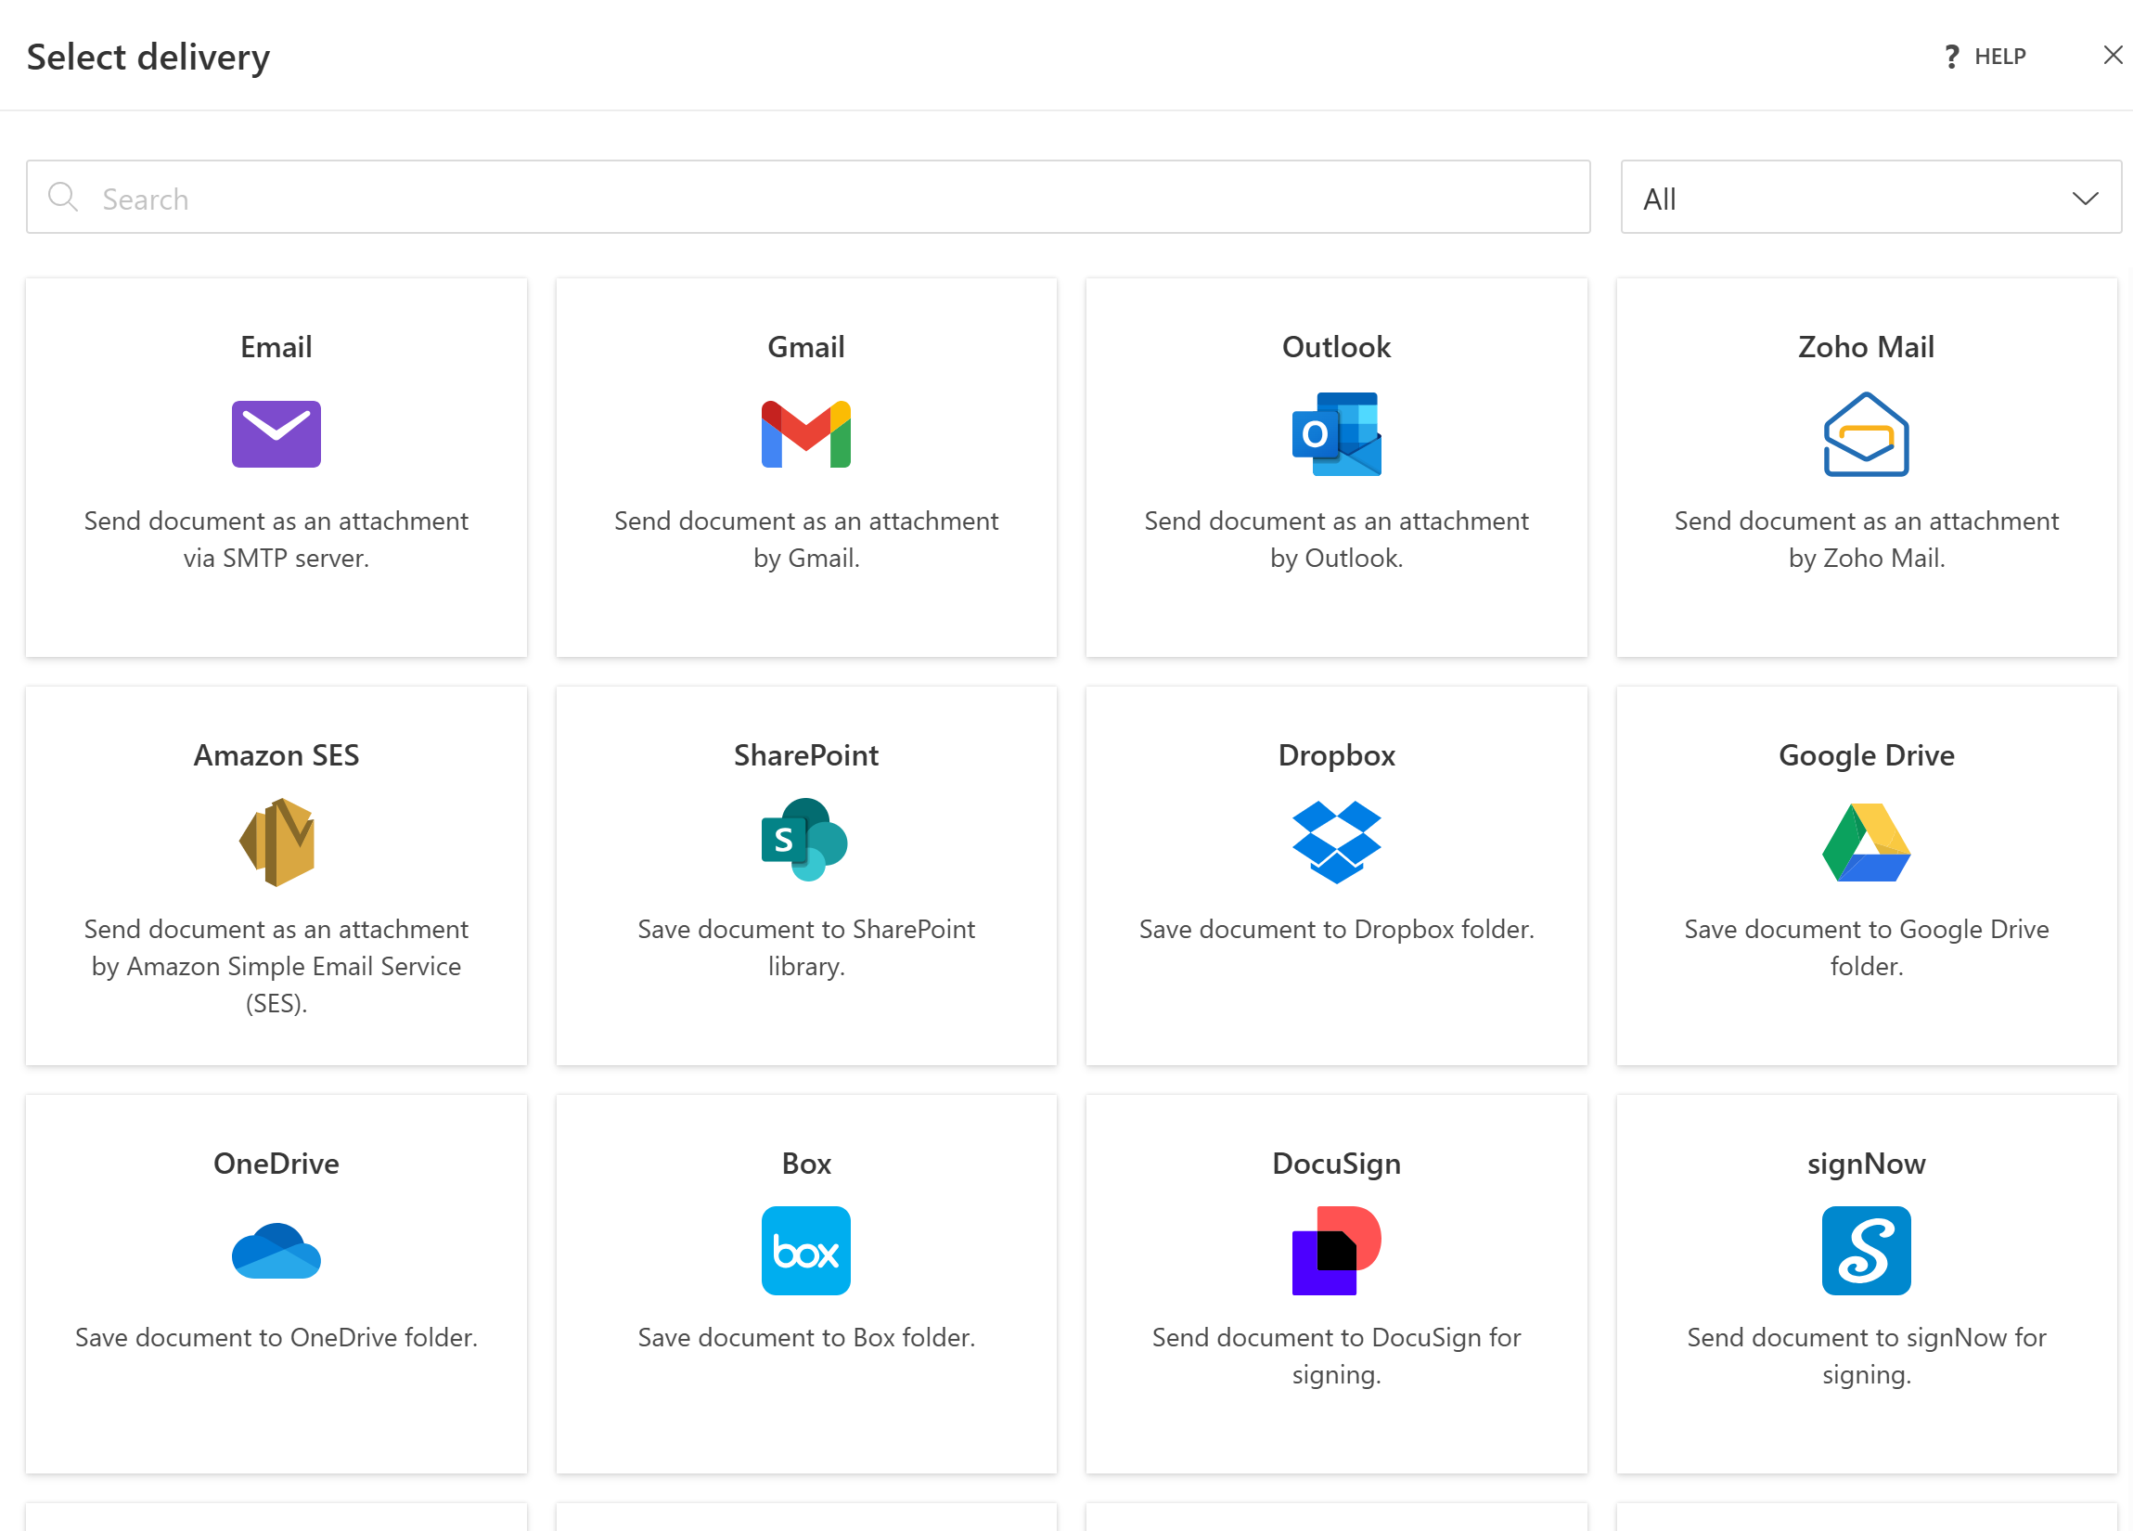Click the dropdown chevron arrow

[2084, 199]
